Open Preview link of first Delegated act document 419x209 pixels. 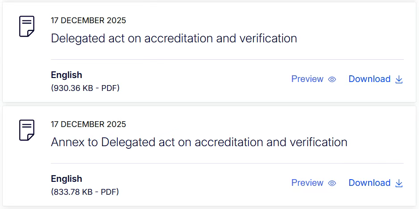pyautogui.click(x=307, y=79)
